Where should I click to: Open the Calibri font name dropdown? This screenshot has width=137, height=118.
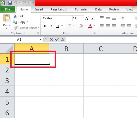point(70,18)
